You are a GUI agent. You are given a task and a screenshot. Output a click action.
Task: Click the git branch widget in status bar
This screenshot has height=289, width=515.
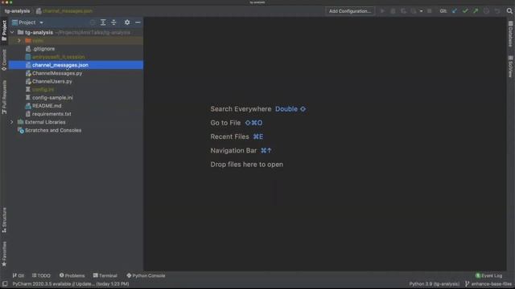point(488,283)
